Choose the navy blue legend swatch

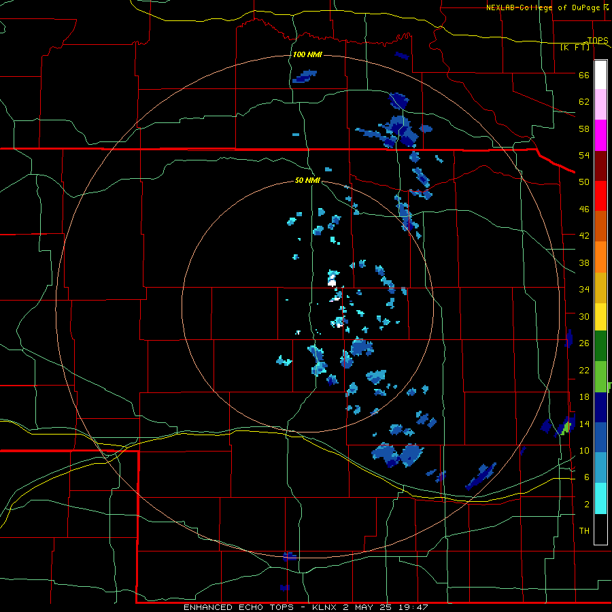coord(600,407)
